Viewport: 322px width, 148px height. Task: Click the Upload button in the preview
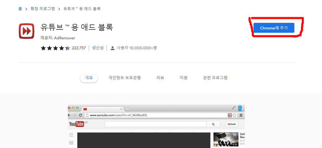[231, 124]
